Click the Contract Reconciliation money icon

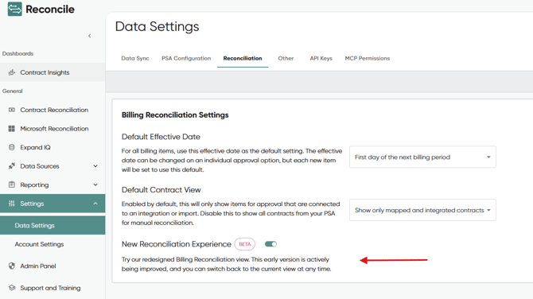pos(12,110)
